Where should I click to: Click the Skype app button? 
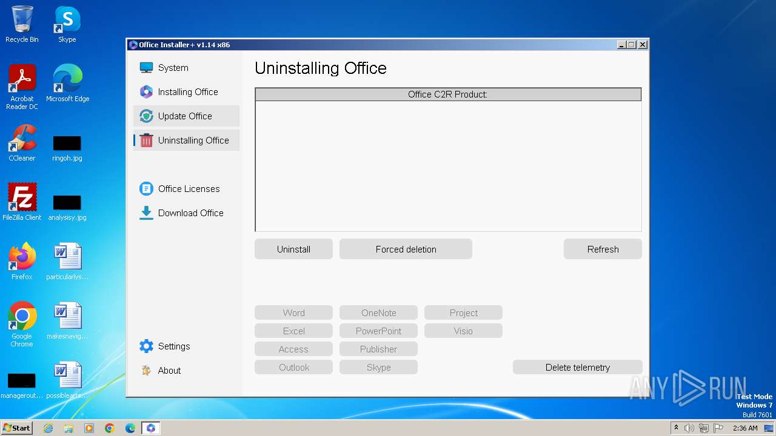(378, 368)
